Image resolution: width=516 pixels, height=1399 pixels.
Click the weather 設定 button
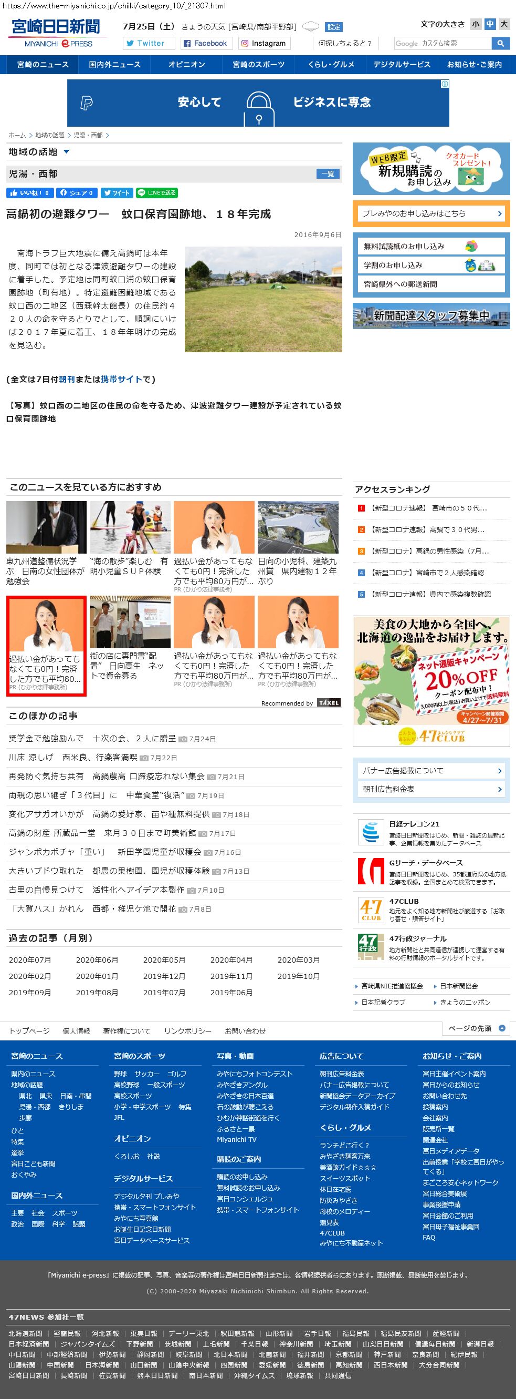[x=334, y=27]
